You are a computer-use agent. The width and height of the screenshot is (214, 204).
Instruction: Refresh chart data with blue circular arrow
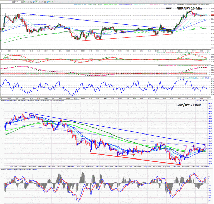(48, 2)
